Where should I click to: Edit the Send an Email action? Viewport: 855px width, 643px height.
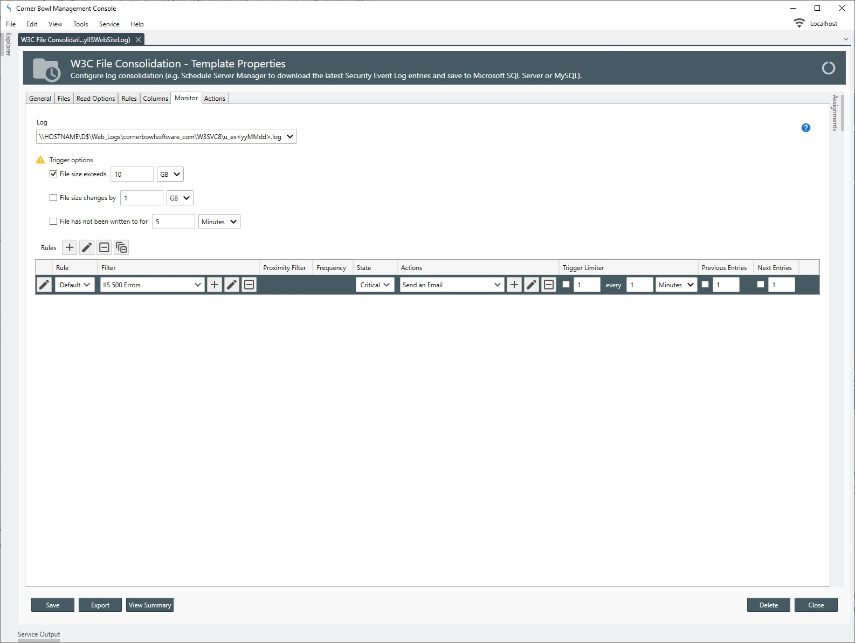point(532,285)
